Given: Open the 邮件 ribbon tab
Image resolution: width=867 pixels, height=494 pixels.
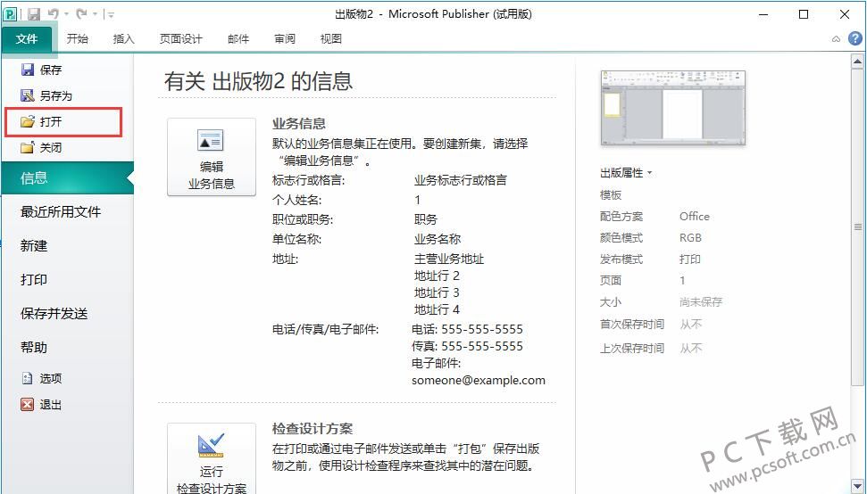Looking at the screenshot, I should pos(238,38).
